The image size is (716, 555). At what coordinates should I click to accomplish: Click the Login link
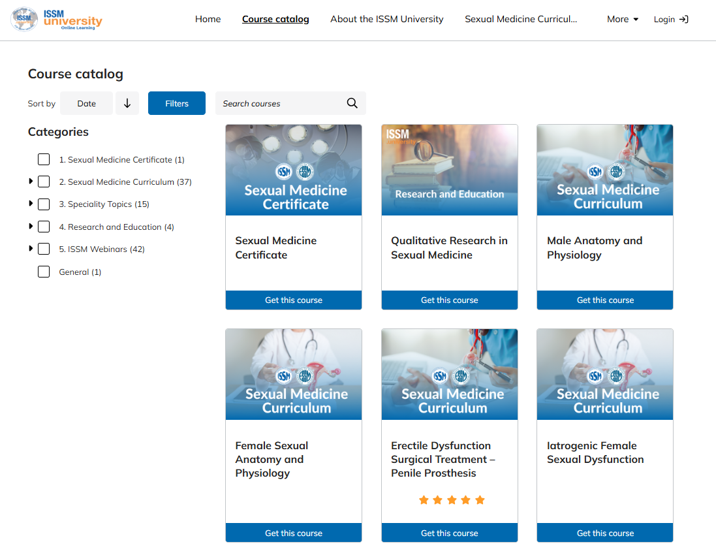[671, 19]
